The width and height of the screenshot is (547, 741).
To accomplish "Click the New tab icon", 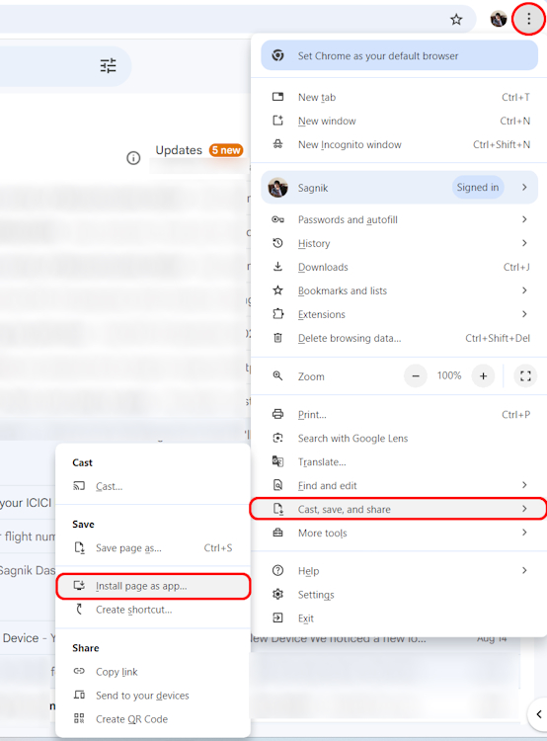I will [277, 97].
